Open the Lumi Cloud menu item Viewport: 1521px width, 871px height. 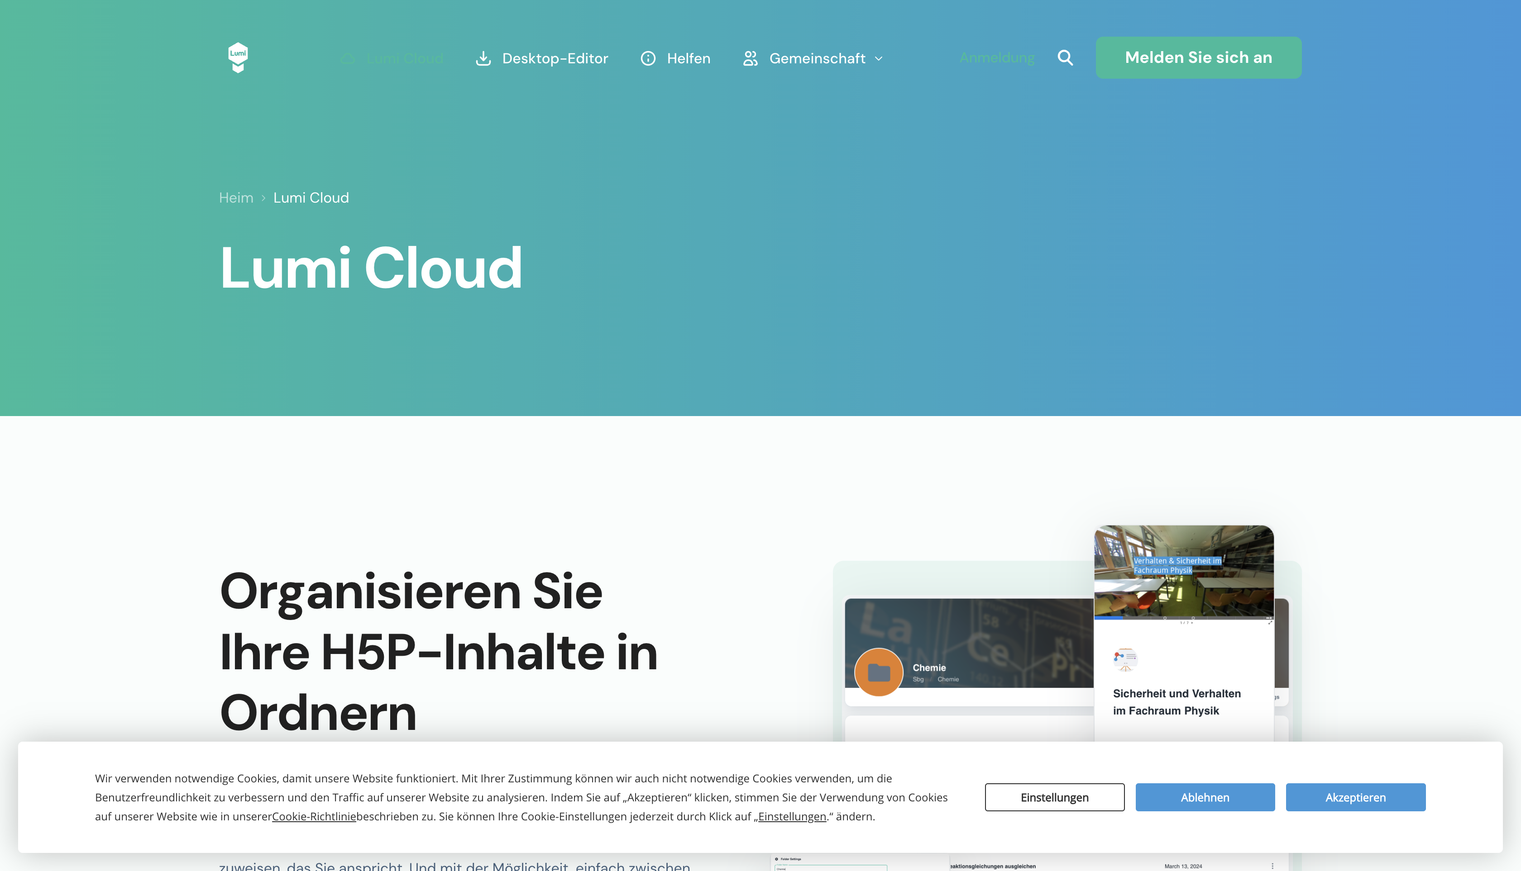[392, 58]
